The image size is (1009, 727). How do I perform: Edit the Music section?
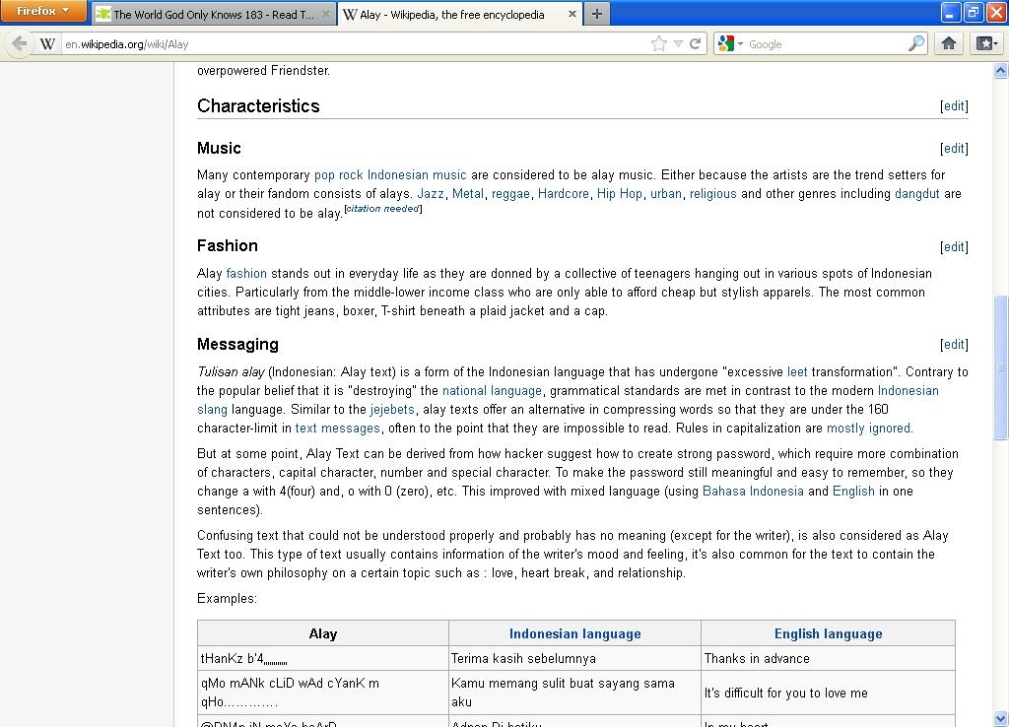pyautogui.click(x=954, y=149)
